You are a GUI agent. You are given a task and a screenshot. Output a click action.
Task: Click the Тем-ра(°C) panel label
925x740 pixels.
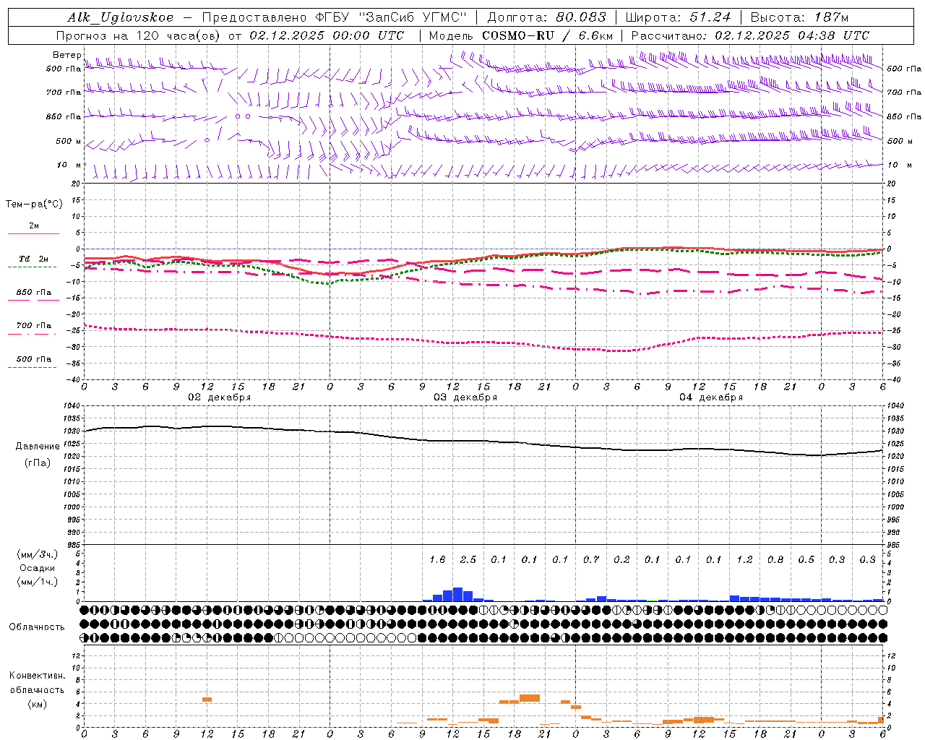[34, 205]
